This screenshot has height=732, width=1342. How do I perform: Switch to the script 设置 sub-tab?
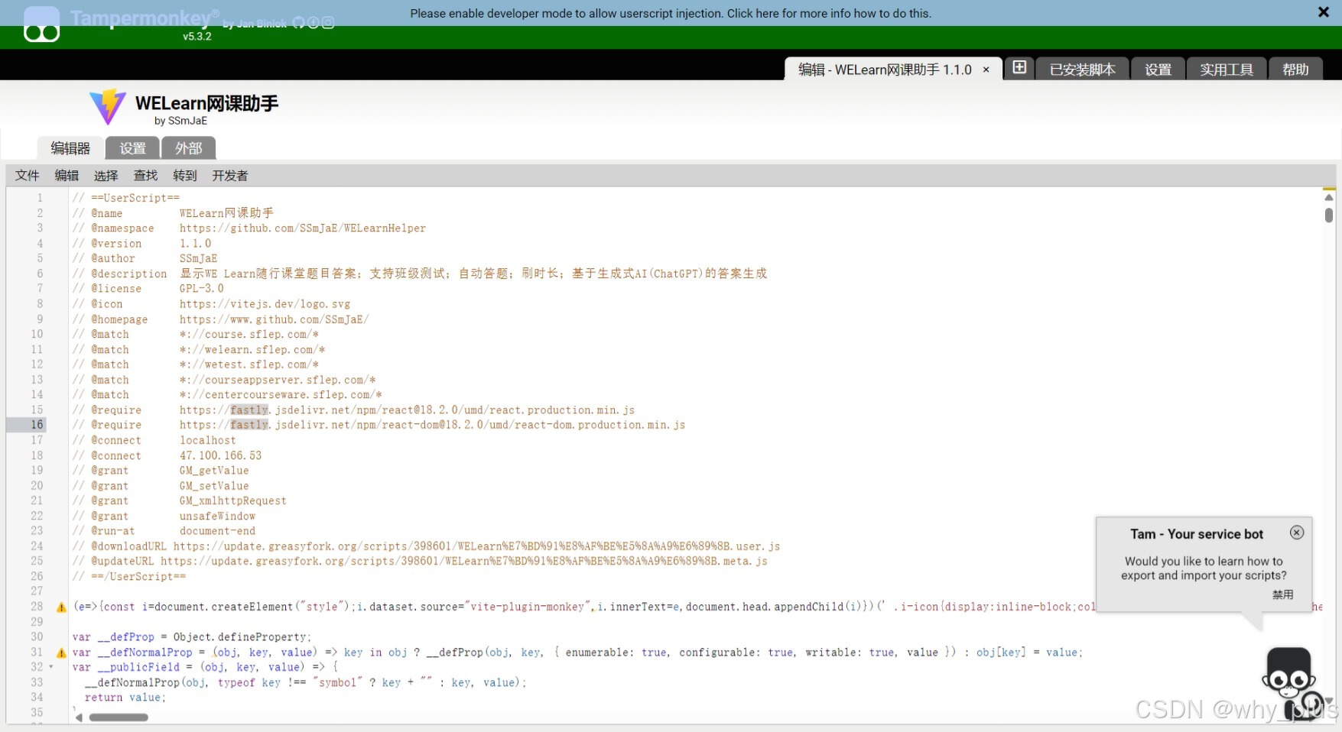pyautogui.click(x=132, y=148)
